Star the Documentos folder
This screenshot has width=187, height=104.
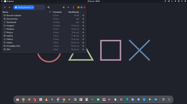click(83, 19)
